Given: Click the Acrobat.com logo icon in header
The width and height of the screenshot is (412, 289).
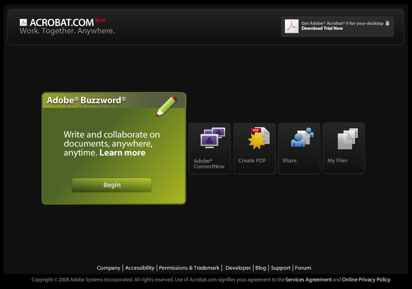Looking at the screenshot, I should pyautogui.click(x=23, y=23).
